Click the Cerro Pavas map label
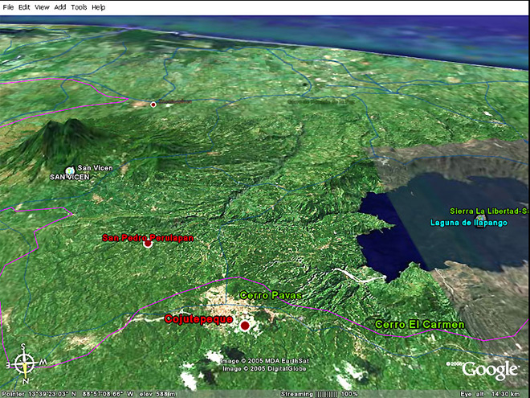530x398 pixels. click(x=271, y=296)
